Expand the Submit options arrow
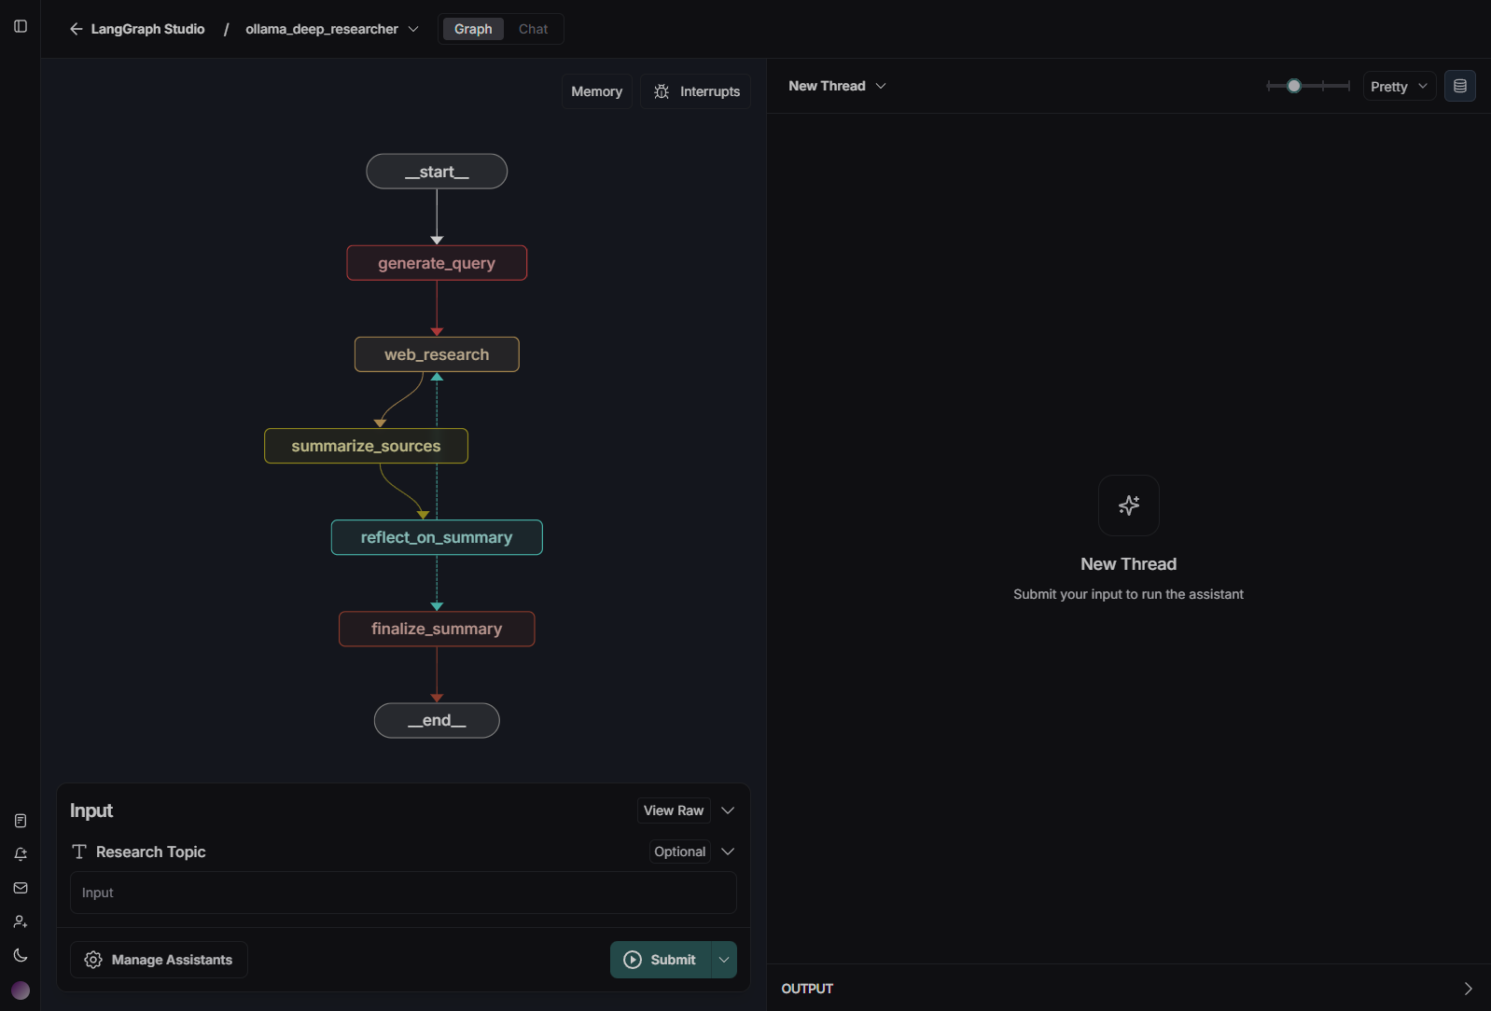This screenshot has height=1011, width=1491. 724,960
